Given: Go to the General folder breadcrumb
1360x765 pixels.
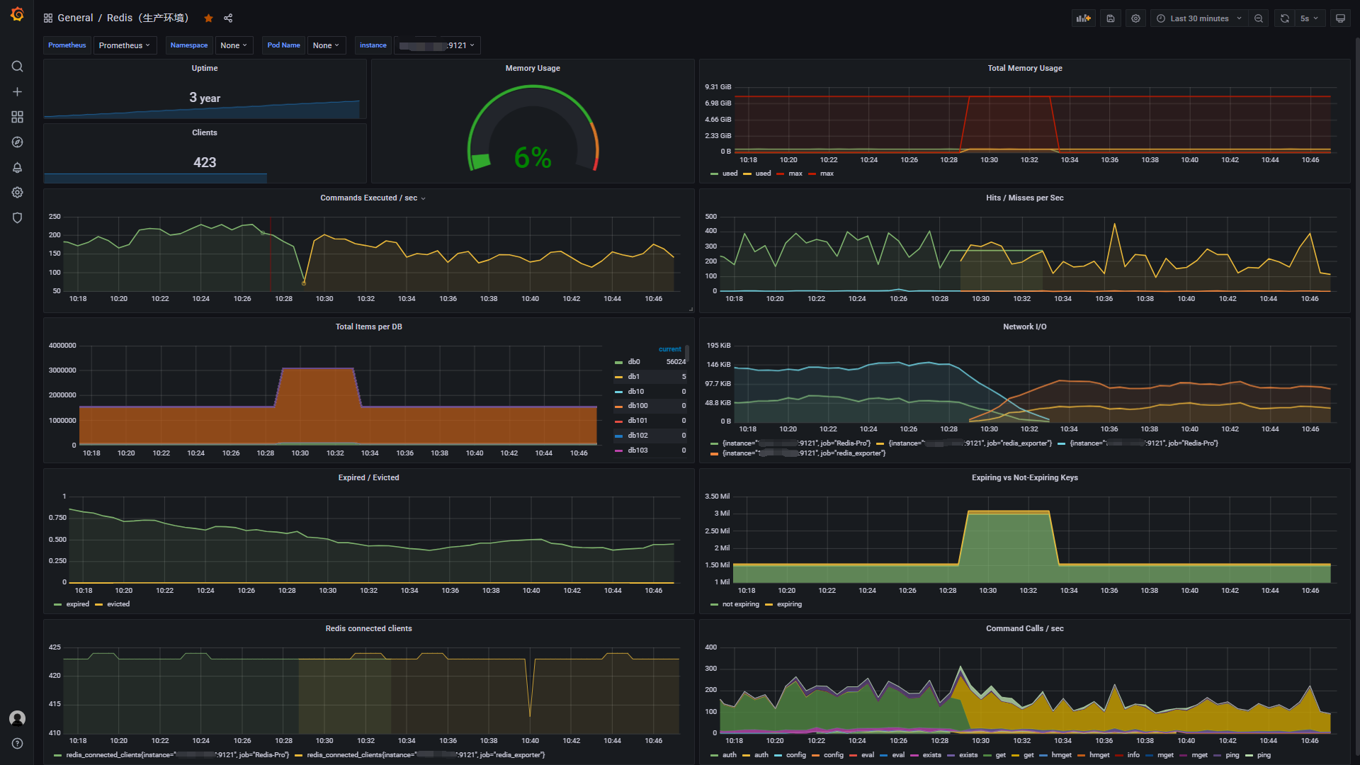Looking at the screenshot, I should click(75, 18).
